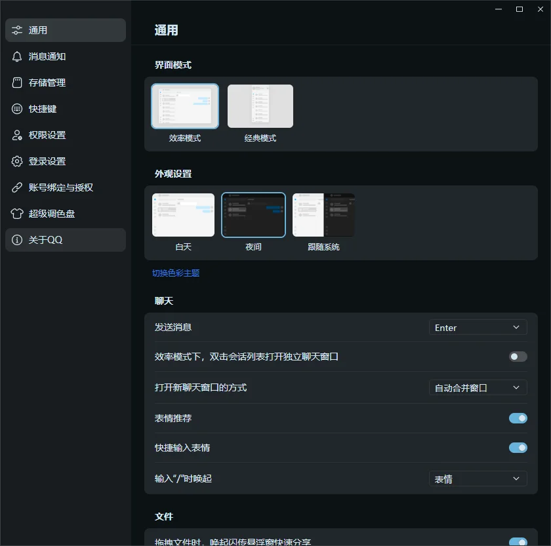The image size is (551, 546).
Task: Select the 经典模式 interface thumbnail
Action: click(x=260, y=106)
